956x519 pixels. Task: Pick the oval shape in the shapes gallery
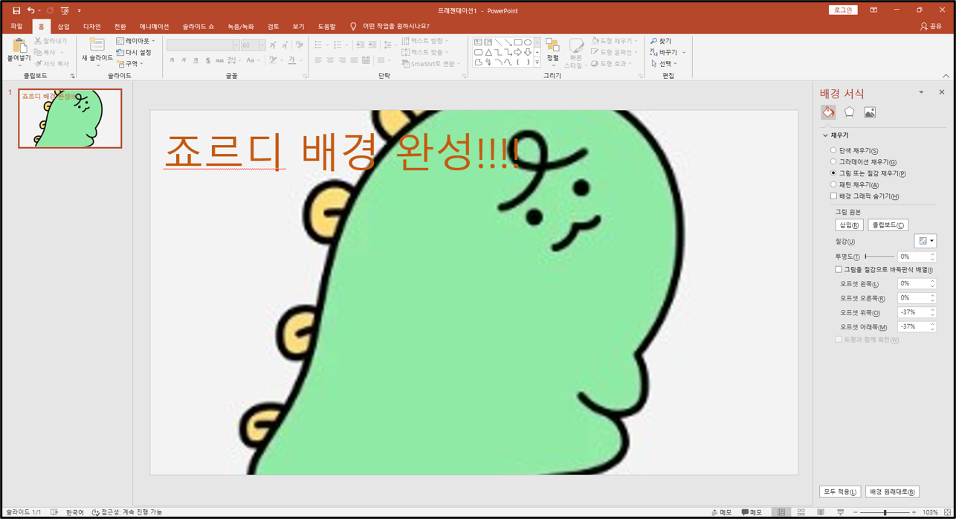(x=528, y=42)
